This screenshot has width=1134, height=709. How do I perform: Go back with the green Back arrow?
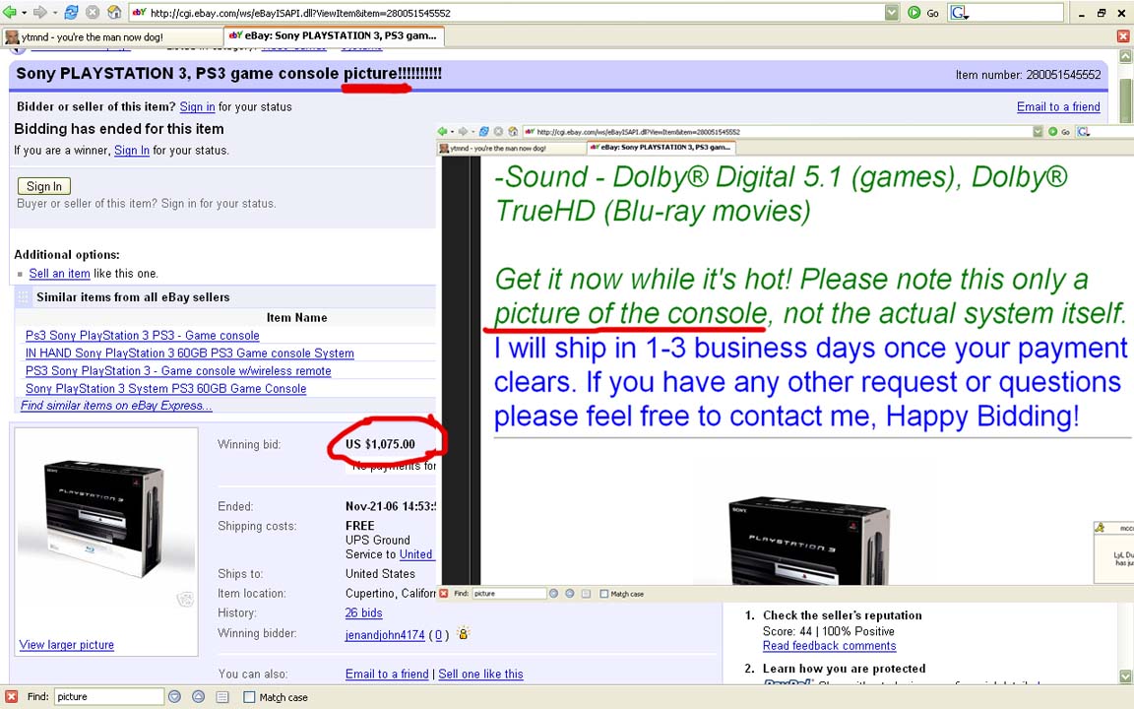[x=10, y=12]
